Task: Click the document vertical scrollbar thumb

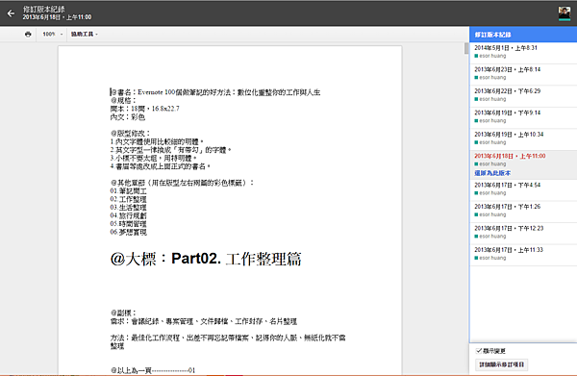Action: [x=466, y=48]
